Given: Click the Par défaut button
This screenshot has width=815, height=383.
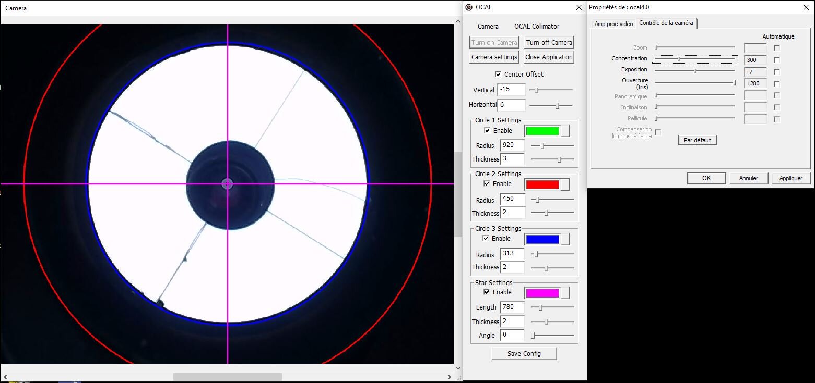Looking at the screenshot, I should pos(698,140).
